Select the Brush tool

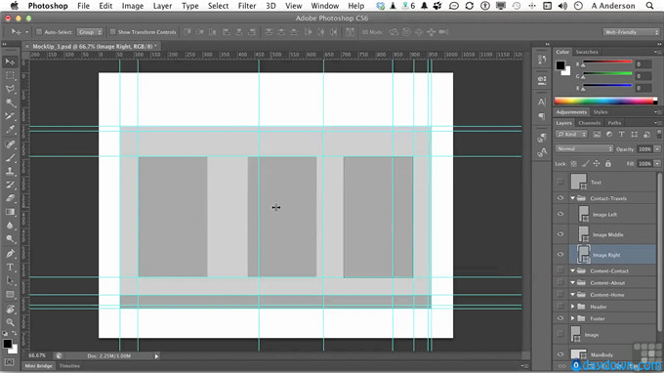click(10, 158)
